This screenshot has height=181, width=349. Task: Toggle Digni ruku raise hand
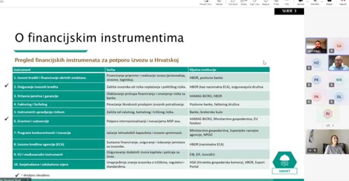click(254, 2)
